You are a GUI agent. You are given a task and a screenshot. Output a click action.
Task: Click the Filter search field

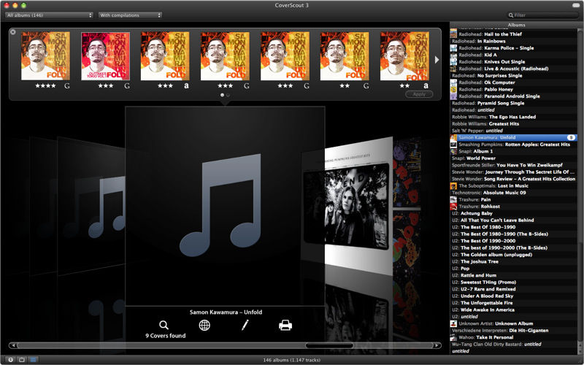point(542,15)
